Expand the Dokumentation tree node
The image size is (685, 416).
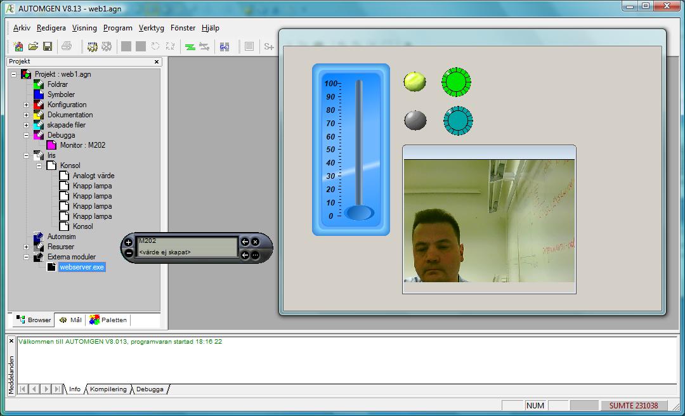point(26,115)
